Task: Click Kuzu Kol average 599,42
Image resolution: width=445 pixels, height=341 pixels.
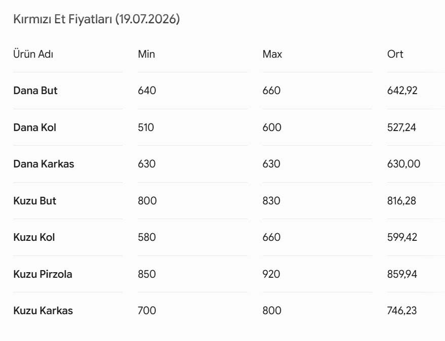Action: point(402,237)
